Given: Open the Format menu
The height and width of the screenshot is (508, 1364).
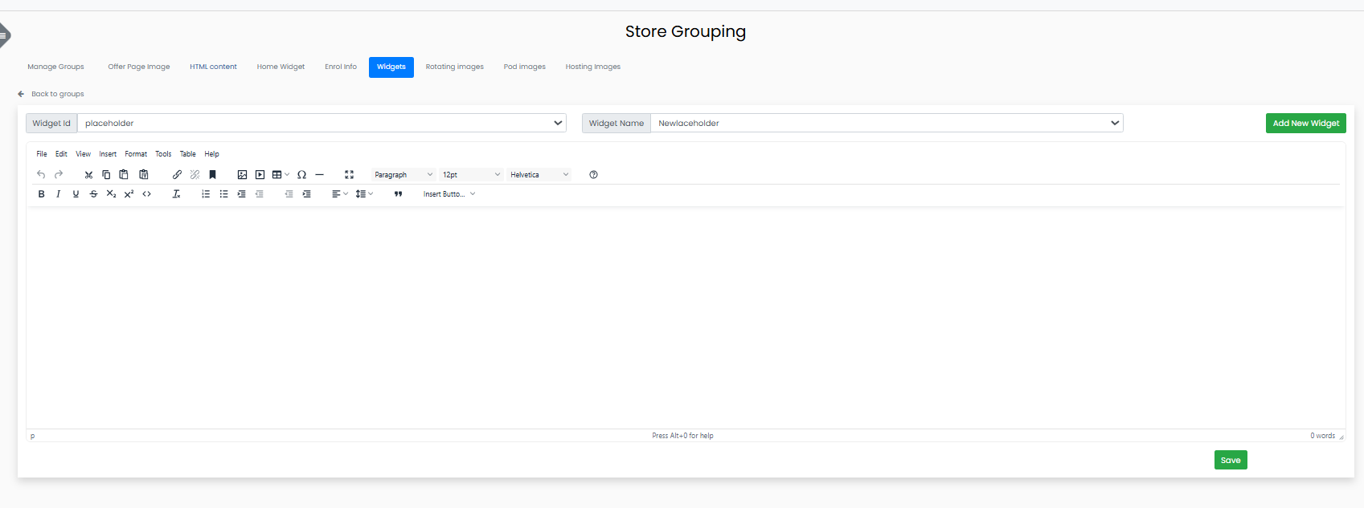Looking at the screenshot, I should coord(136,154).
